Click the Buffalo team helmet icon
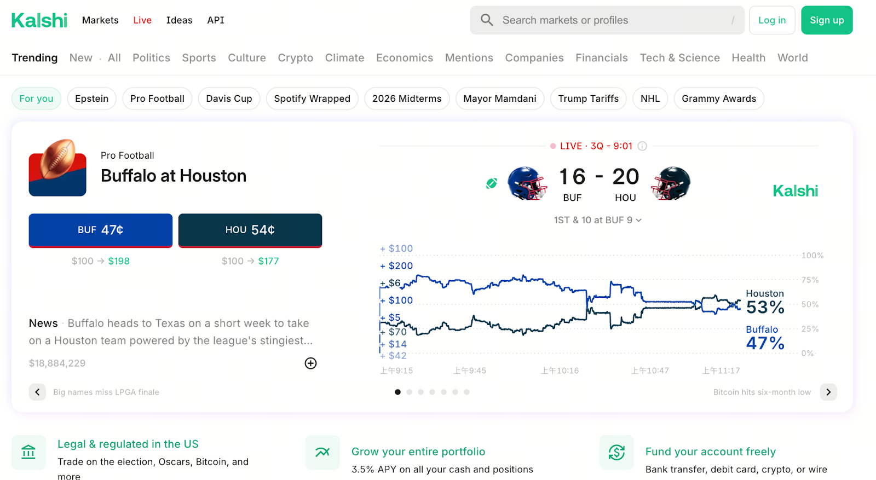Viewport: 876px width, 480px height. pos(527,183)
